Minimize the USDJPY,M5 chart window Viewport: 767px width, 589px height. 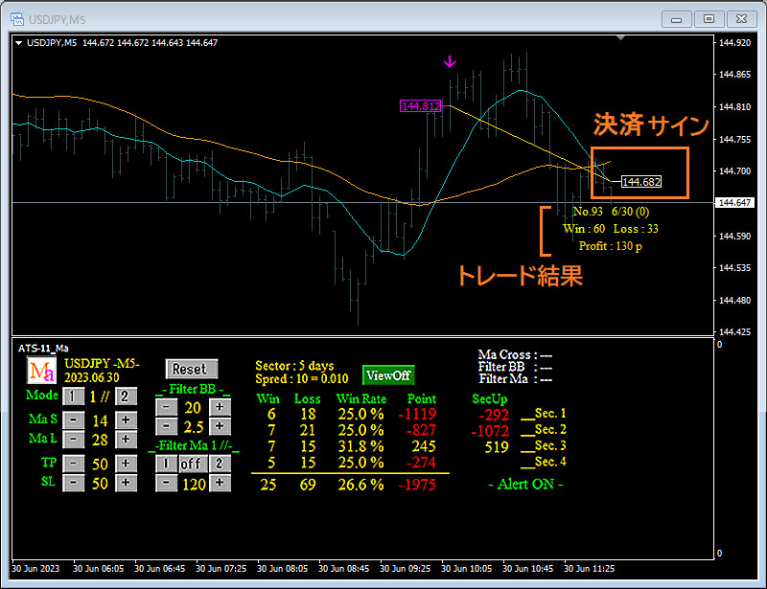pyautogui.click(x=677, y=19)
